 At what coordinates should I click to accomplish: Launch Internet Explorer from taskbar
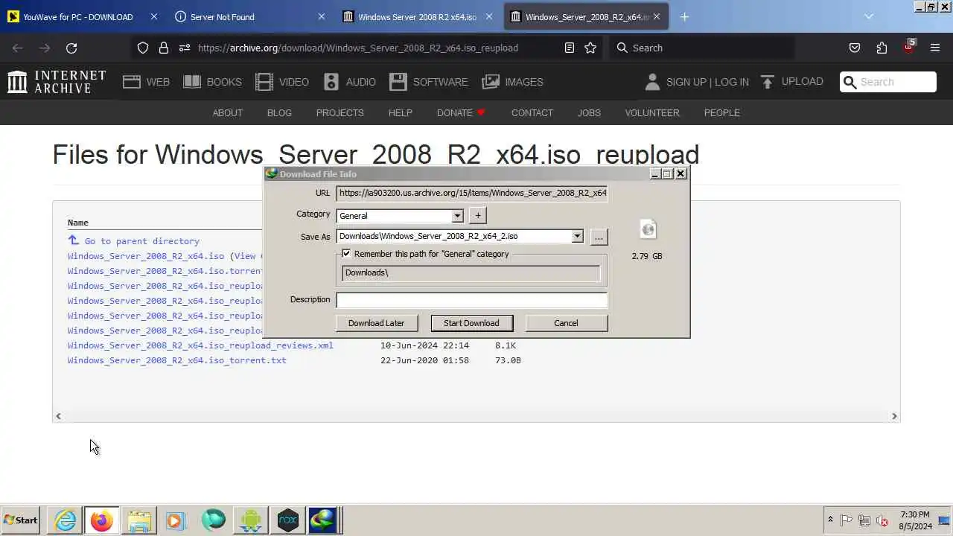coord(65,520)
